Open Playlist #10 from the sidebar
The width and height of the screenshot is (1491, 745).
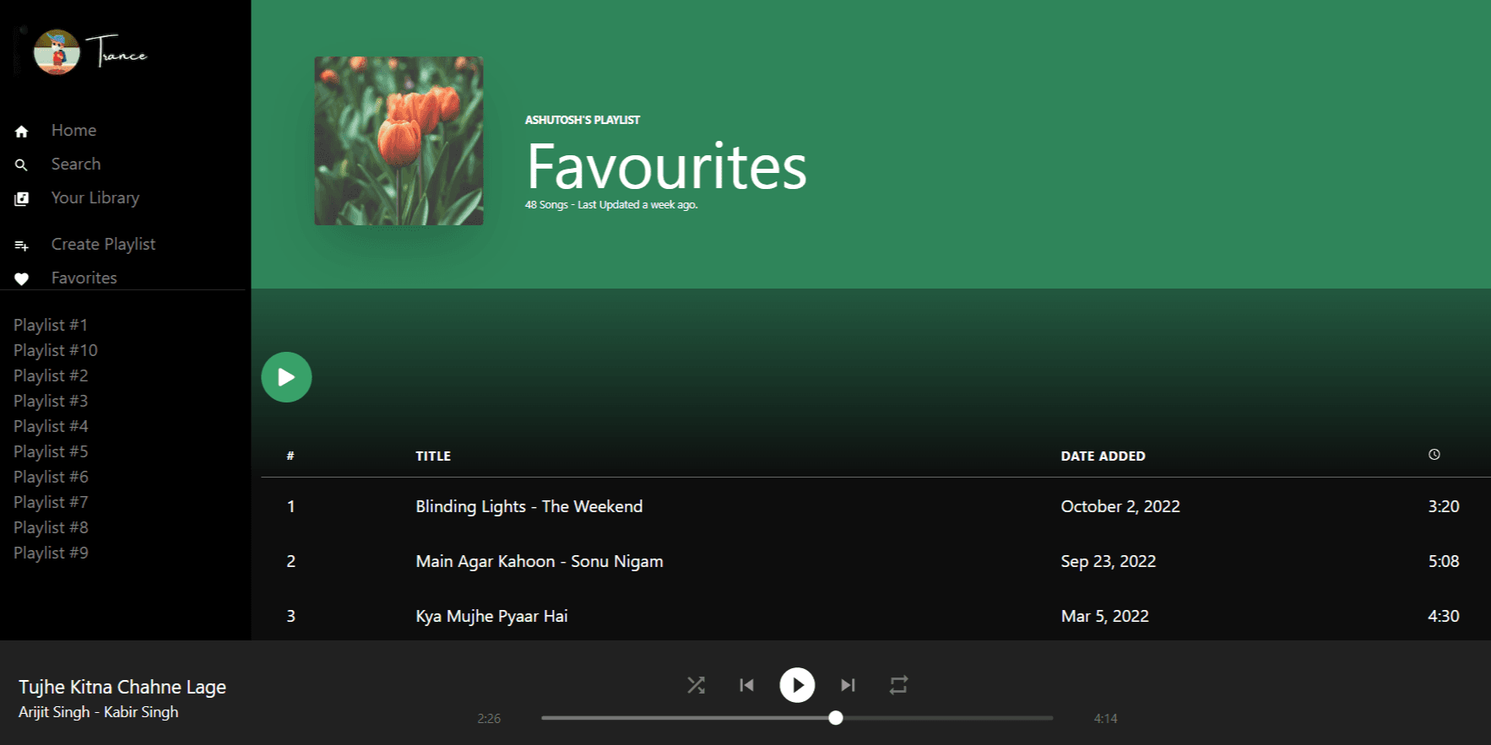pos(56,350)
